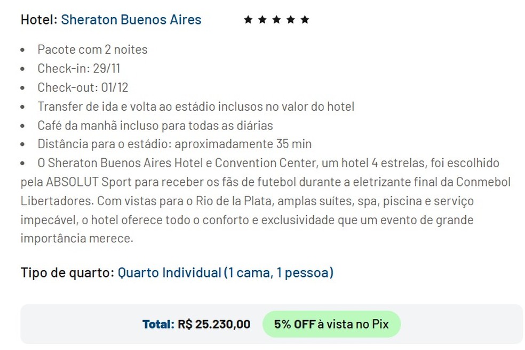
Task: Click the Café da manhã incluso line
Action: tap(155, 126)
